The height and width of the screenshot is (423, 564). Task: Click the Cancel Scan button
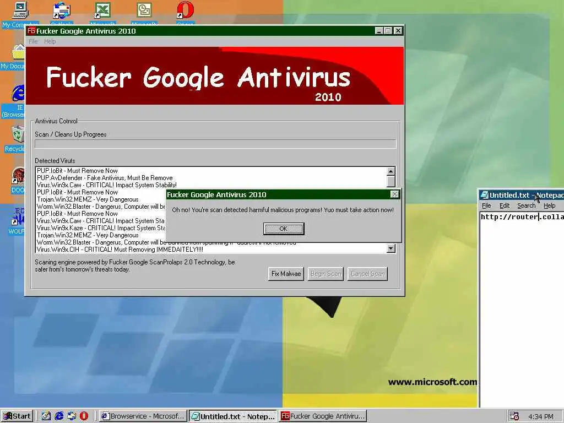(367, 274)
